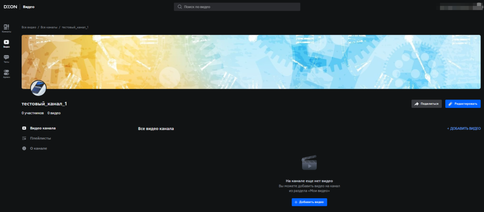Open the Admin section in sidebar
The height and width of the screenshot is (212, 484).
(6, 74)
